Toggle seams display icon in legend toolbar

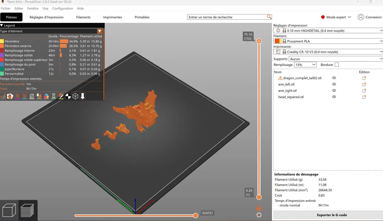tap(10, 96)
